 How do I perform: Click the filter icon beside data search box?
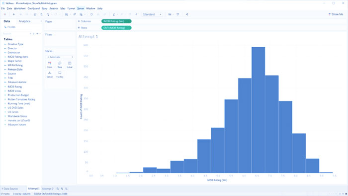(34, 33)
